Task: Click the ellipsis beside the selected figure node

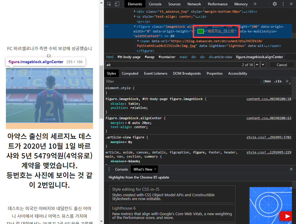Action: tap(107, 27)
